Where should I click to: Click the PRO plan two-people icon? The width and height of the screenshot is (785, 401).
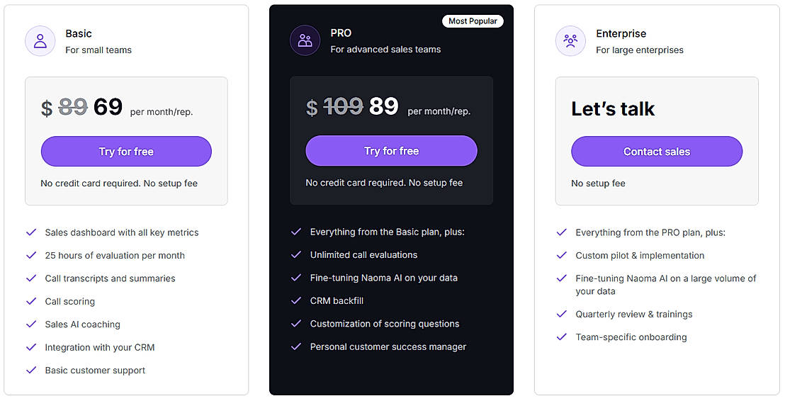pyautogui.click(x=305, y=40)
